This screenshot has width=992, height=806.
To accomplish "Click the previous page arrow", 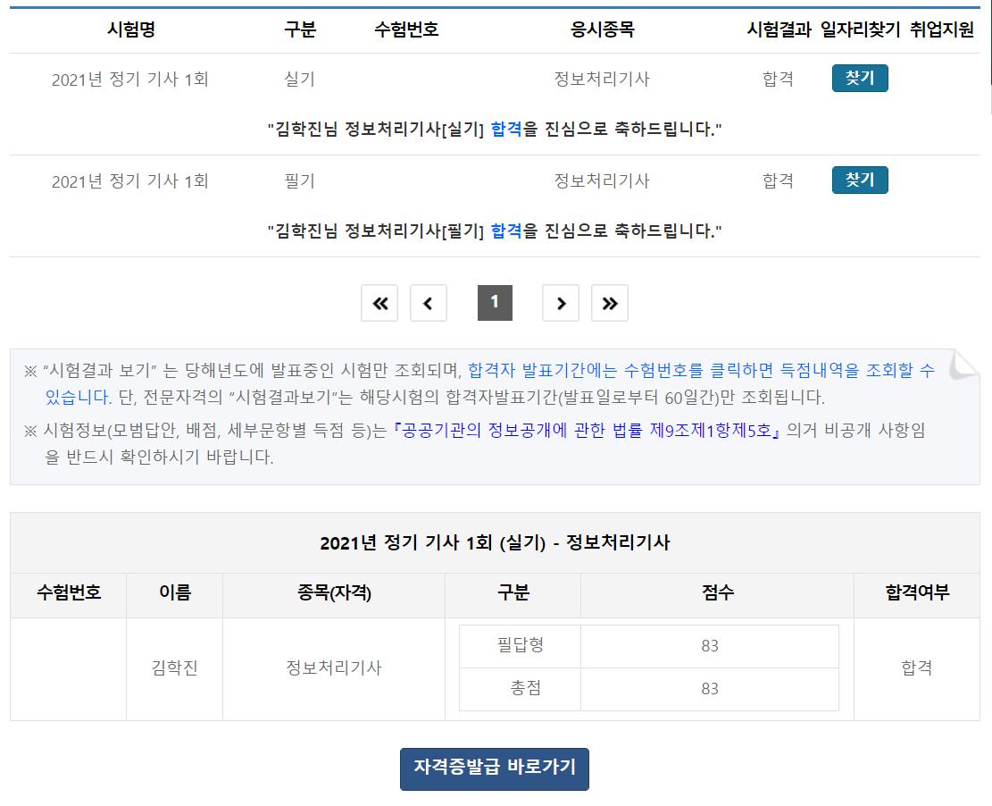I will (x=428, y=303).
